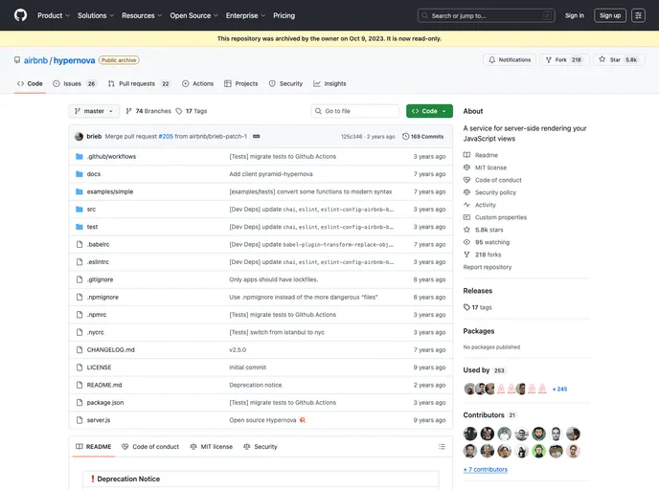Open the .eslintrc file
Screen dimensions: 659x490
click(x=98, y=262)
